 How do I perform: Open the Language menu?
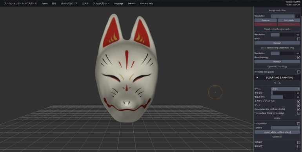118,4
